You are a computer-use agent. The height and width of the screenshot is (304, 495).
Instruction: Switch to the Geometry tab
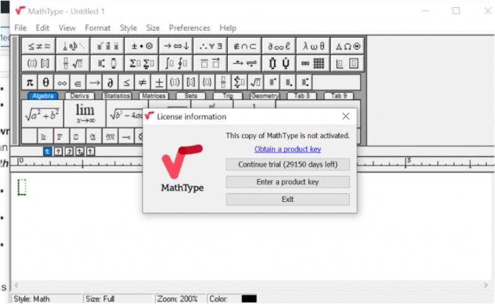[x=265, y=96]
